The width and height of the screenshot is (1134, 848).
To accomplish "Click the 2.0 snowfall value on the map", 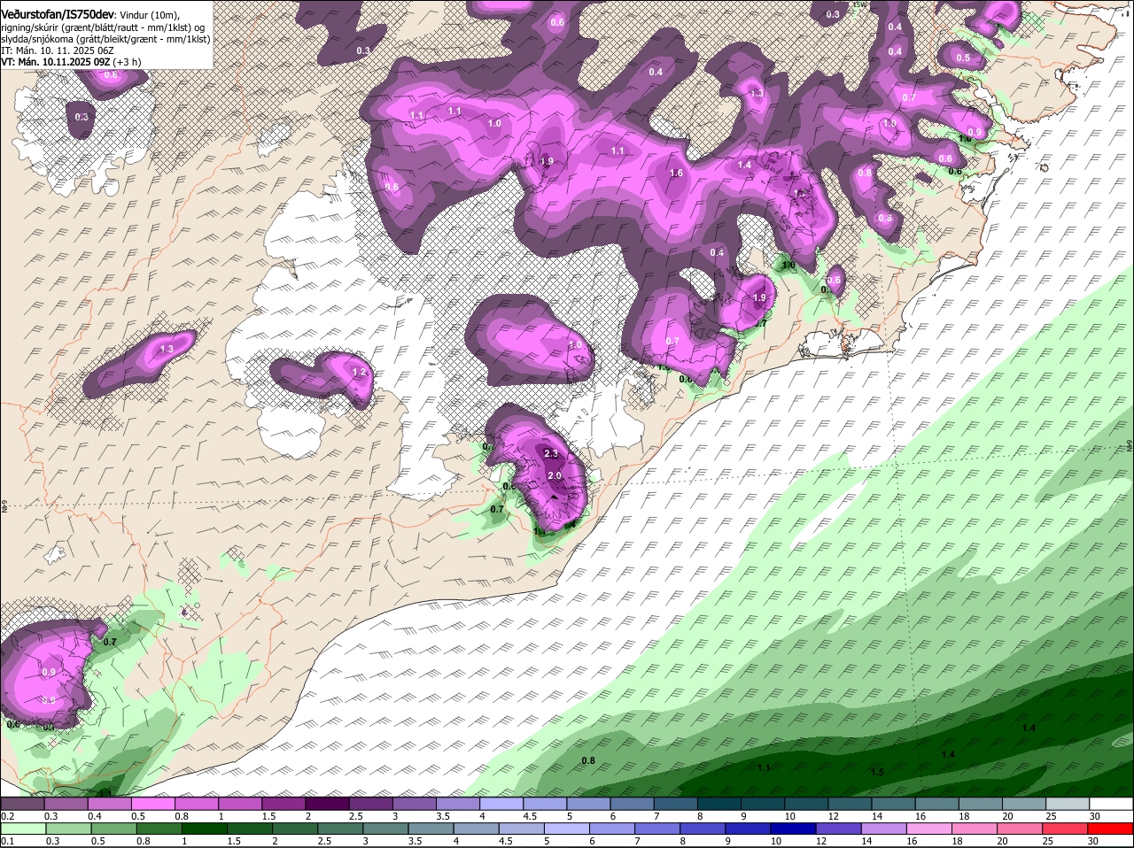I will (x=555, y=476).
